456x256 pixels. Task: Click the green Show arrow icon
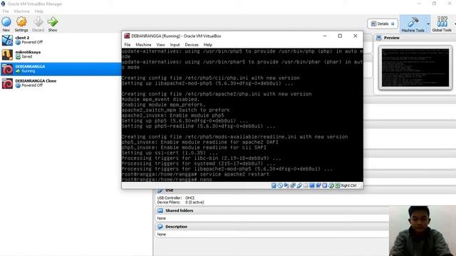point(53,22)
